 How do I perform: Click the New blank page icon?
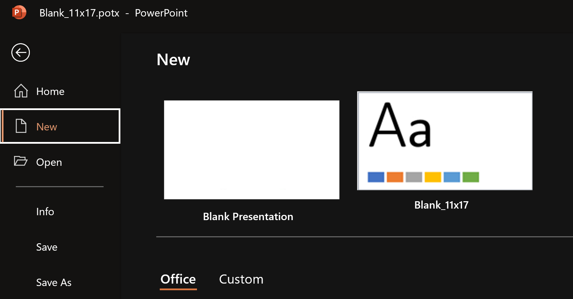(21, 126)
